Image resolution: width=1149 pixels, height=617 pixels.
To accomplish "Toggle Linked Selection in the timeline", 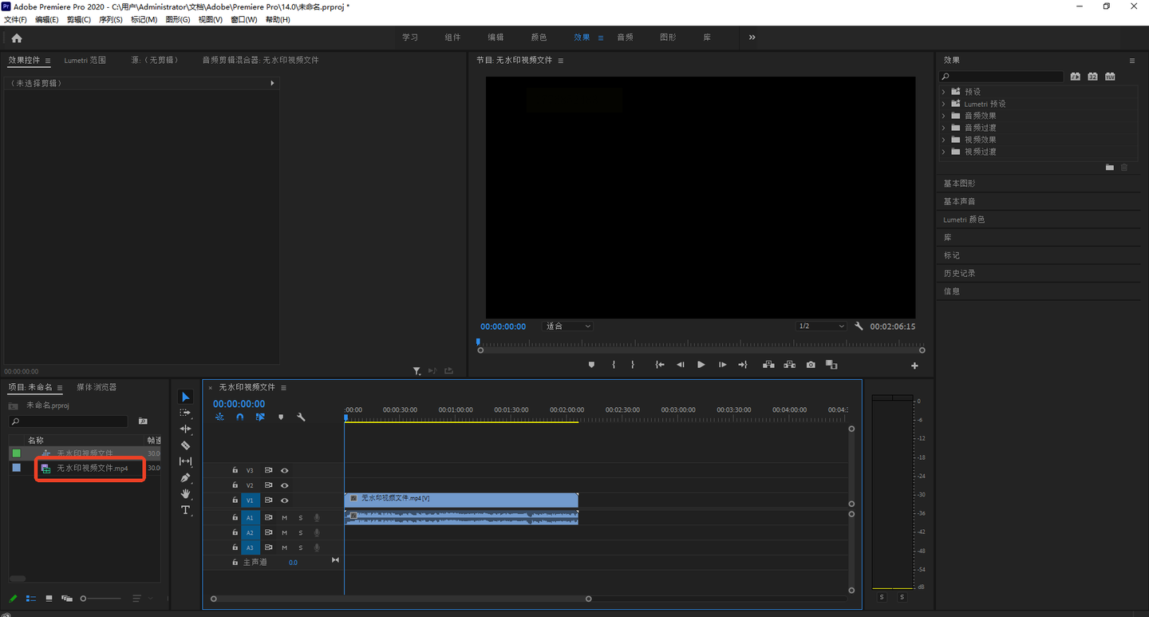I will [260, 417].
